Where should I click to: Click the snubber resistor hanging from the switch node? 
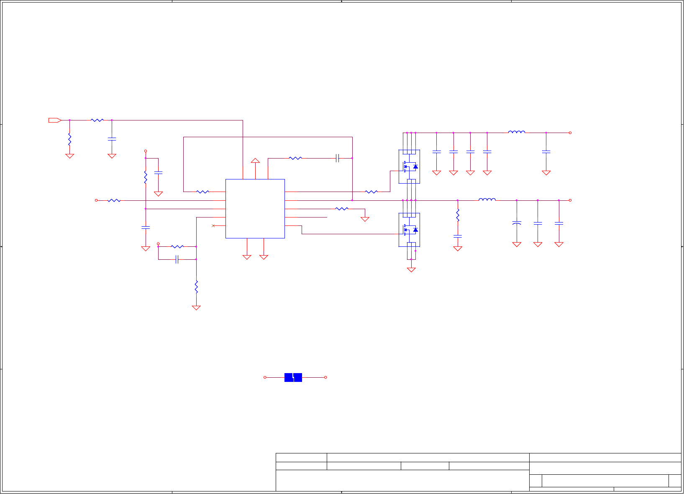point(458,215)
